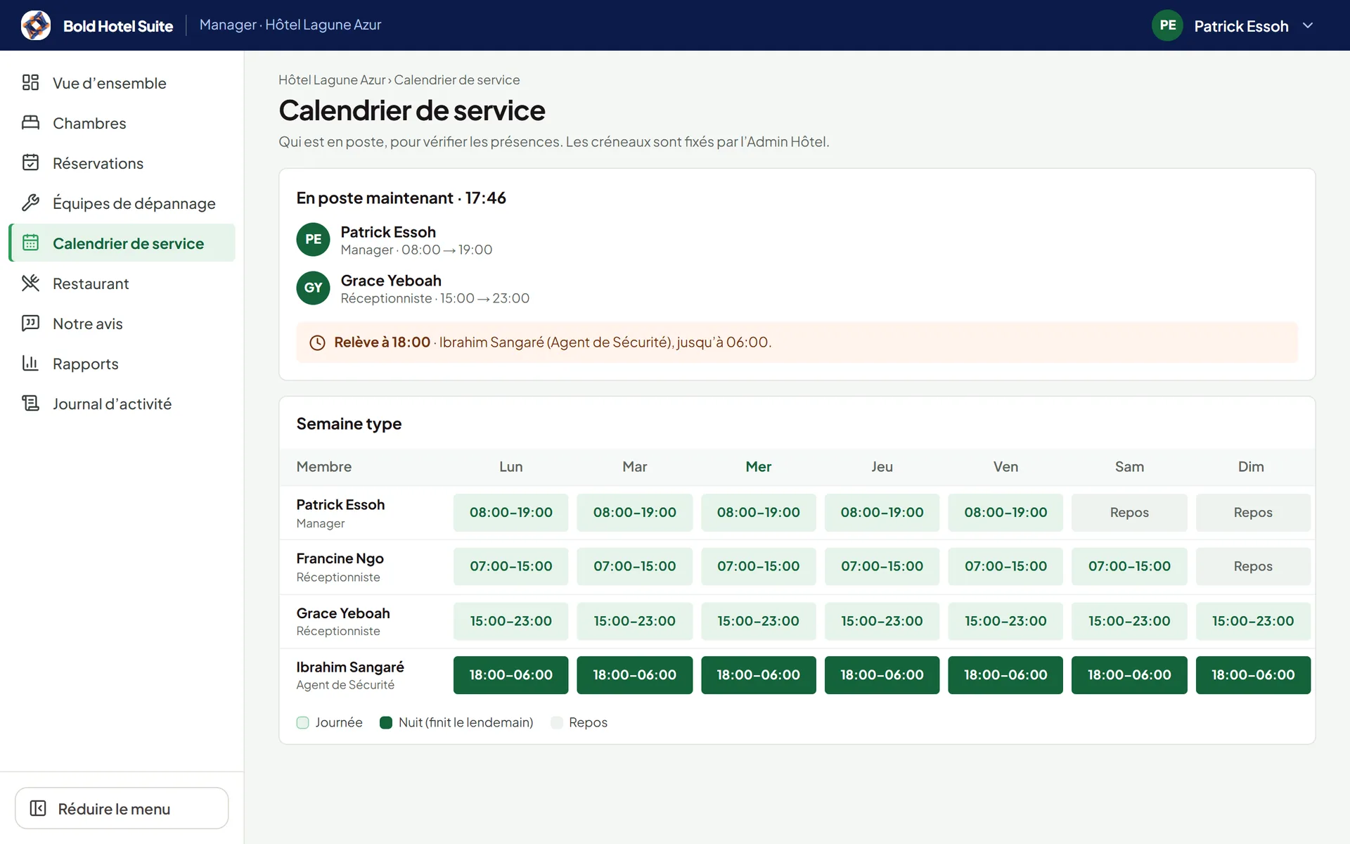Follow the Hôtel Lagune Azur breadcrumb link
The width and height of the screenshot is (1350, 844).
(332, 80)
